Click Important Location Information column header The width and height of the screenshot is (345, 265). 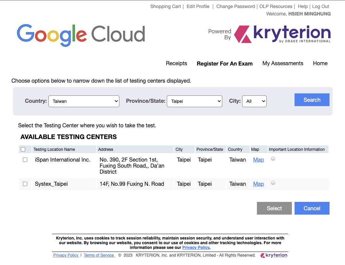[x=298, y=149]
